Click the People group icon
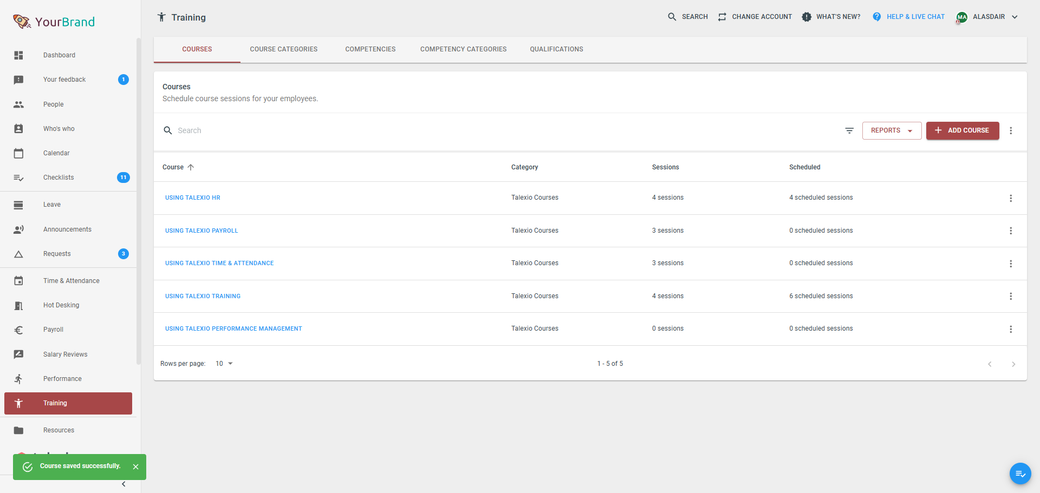Viewport: 1040px width, 493px height. (18, 104)
